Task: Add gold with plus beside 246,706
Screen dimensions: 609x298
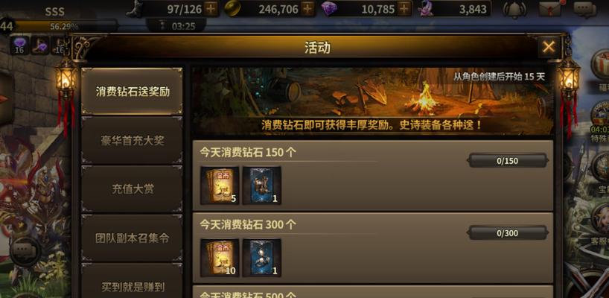Action: (x=308, y=9)
